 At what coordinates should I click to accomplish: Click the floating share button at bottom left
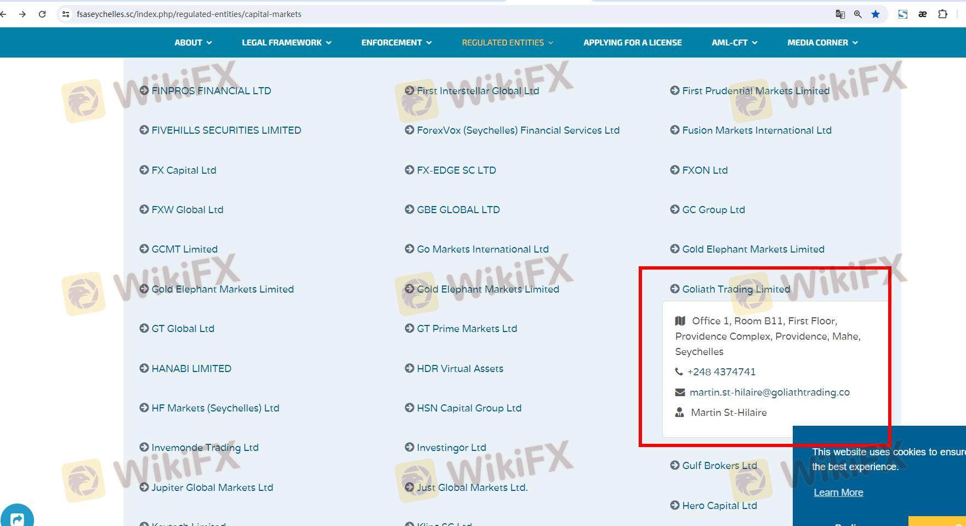point(17,518)
